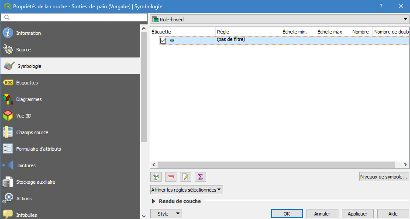Click the remove rule minus icon

pyautogui.click(x=171, y=177)
